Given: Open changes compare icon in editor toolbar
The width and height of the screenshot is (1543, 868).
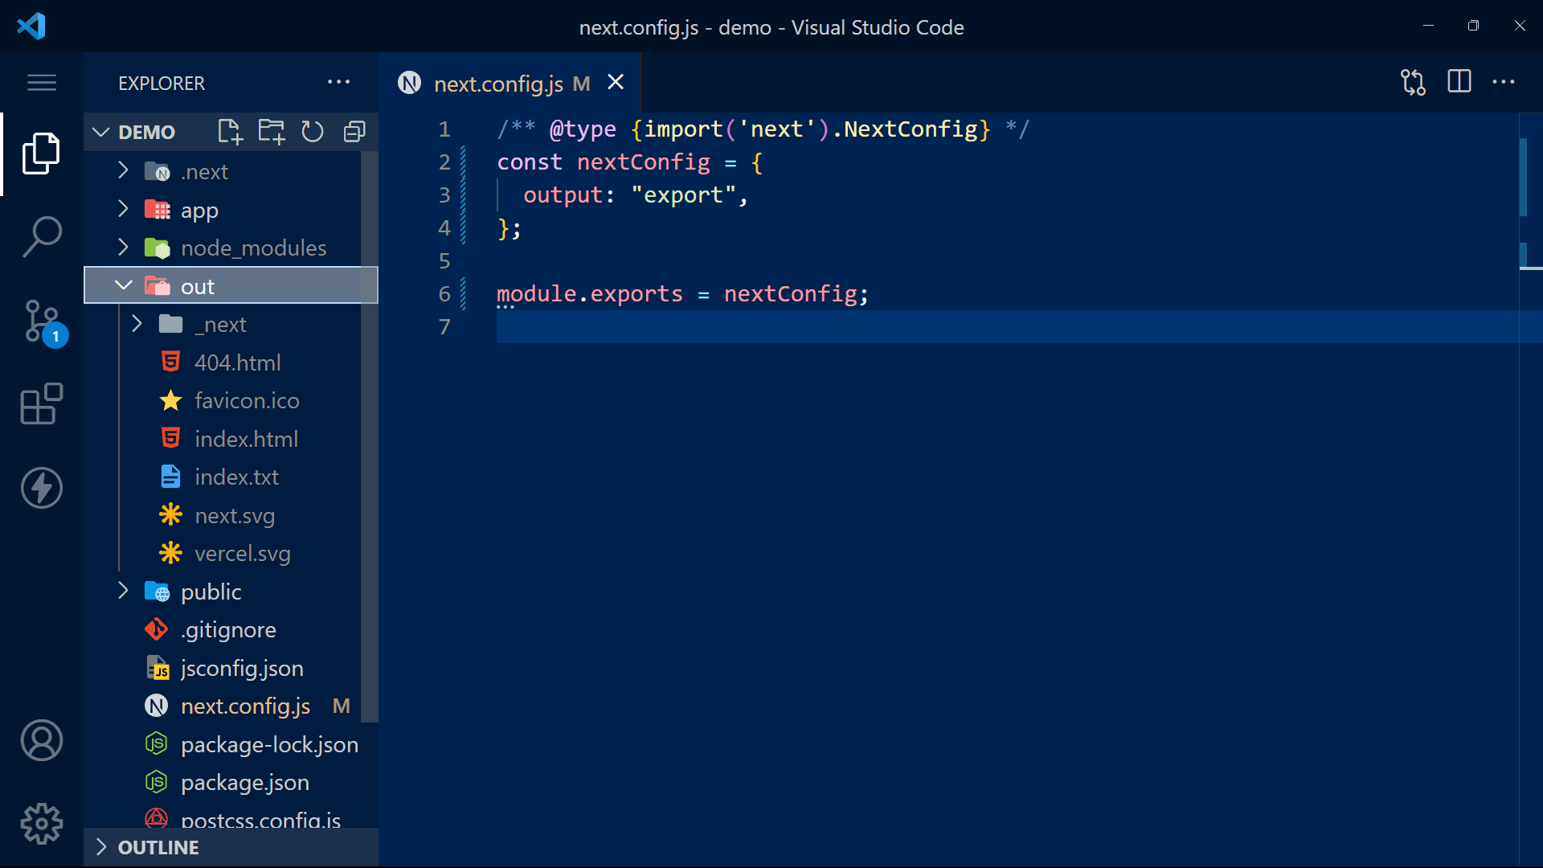Looking at the screenshot, I should coord(1413,82).
